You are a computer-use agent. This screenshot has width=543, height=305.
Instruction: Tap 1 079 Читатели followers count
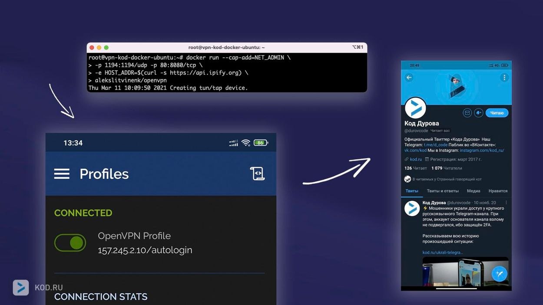pyautogui.click(x=447, y=168)
